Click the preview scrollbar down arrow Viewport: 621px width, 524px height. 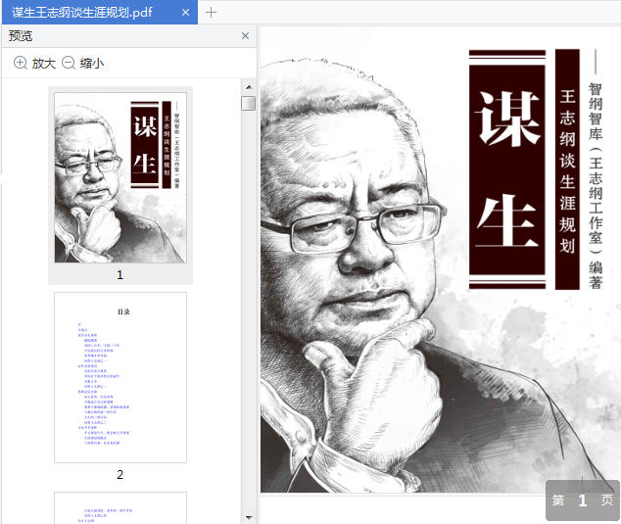click(x=249, y=517)
